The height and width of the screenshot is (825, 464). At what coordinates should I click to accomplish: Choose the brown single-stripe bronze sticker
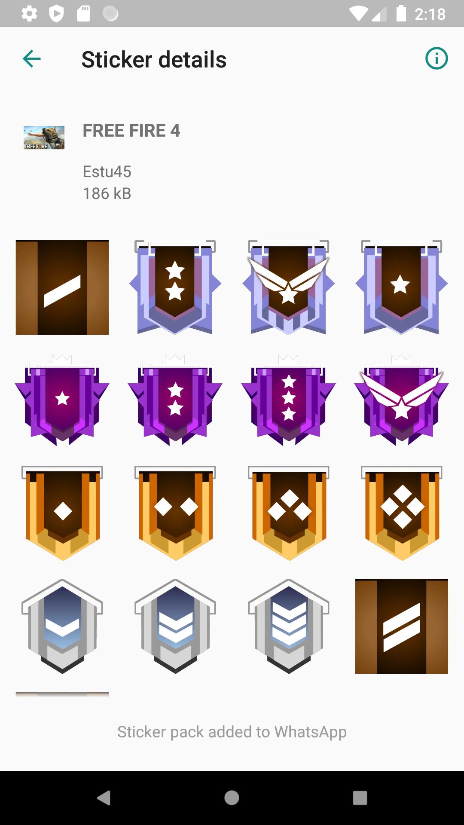click(62, 287)
